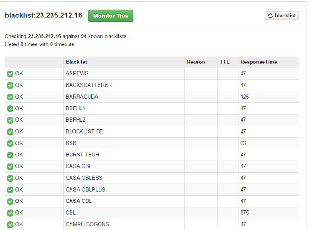Click the OK status text for ASPEWS
Screen dimensions: 312x230
(x=19, y=74)
